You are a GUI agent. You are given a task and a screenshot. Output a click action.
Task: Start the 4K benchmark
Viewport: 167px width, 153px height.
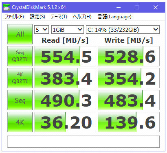coord(20,122)
